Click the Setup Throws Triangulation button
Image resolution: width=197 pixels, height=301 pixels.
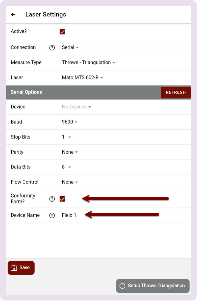point(153,286)
